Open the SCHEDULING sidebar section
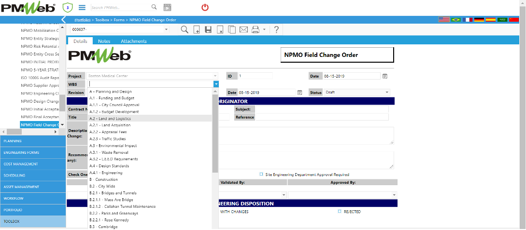Viewport: 526px width, 230px height. [33, 176]
